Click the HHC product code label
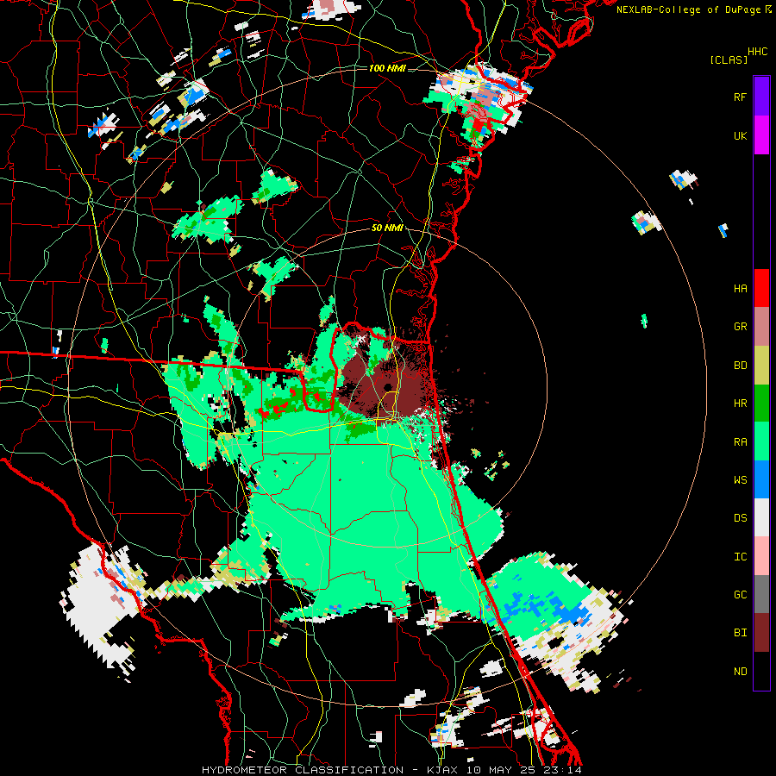776x776 pixels. tap(757, 52)
